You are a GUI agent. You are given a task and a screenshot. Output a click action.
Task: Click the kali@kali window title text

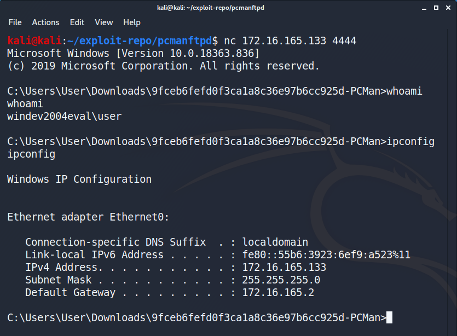[210, 8]
